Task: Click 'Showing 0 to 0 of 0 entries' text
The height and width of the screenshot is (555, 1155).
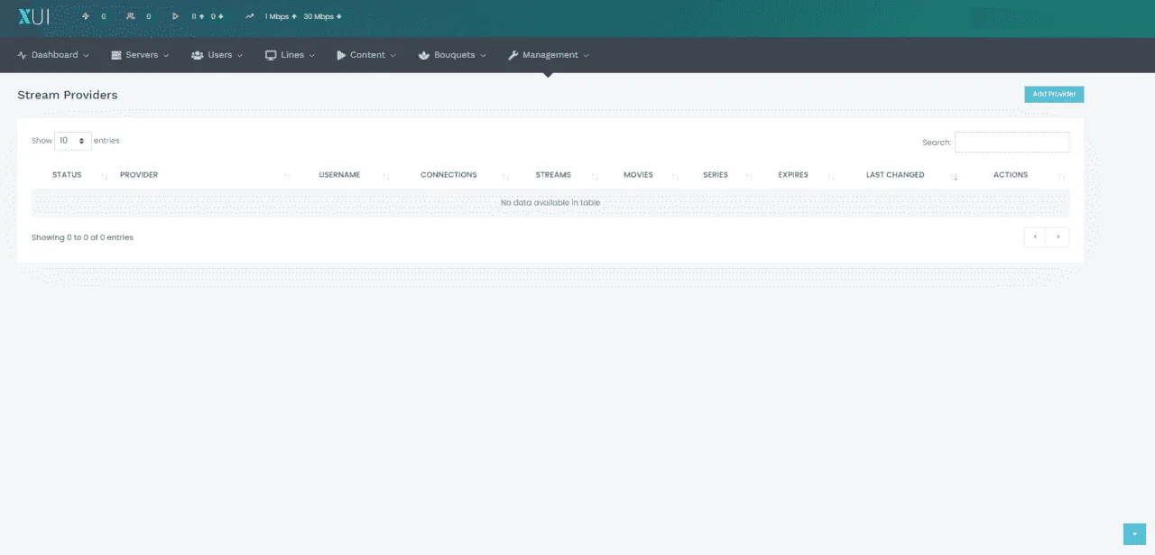Action: click(x=82, y=237)
